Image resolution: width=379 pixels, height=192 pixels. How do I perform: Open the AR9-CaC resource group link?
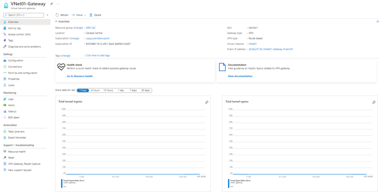[x=91, y=28]
